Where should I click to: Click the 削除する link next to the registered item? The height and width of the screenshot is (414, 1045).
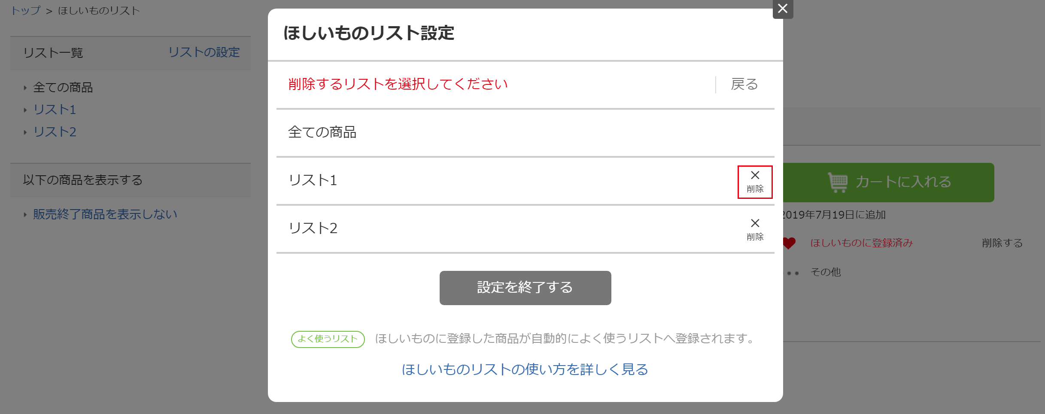point(1002,243)
